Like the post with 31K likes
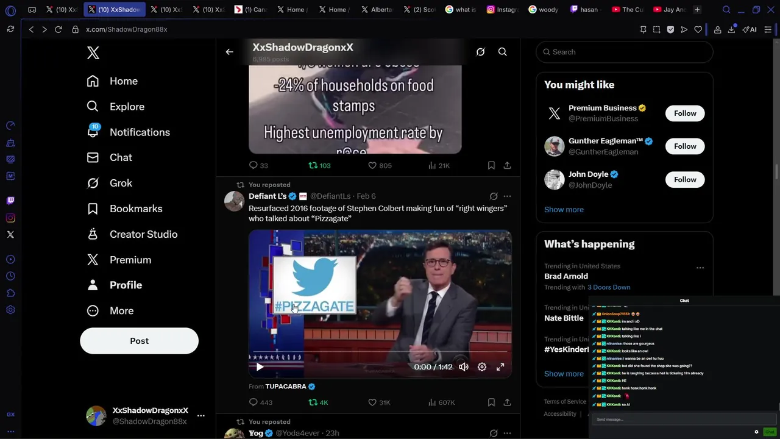Image resolution: width=780 pixels, height=439 pixels. click(x=379, y=402)
